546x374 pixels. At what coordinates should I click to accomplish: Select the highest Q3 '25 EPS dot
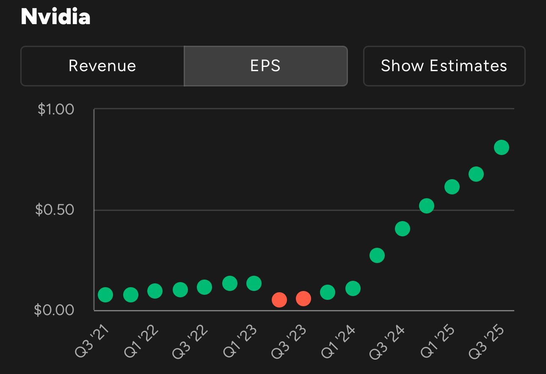pos(501,147)
